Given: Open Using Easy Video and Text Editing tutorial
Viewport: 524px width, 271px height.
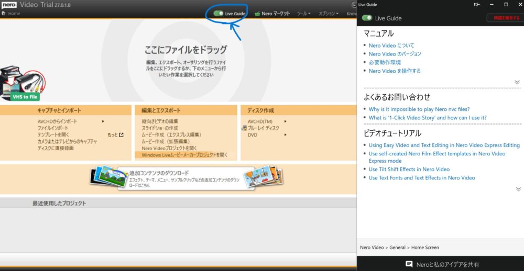Looking at the screenshot, I should coord(444,145).
